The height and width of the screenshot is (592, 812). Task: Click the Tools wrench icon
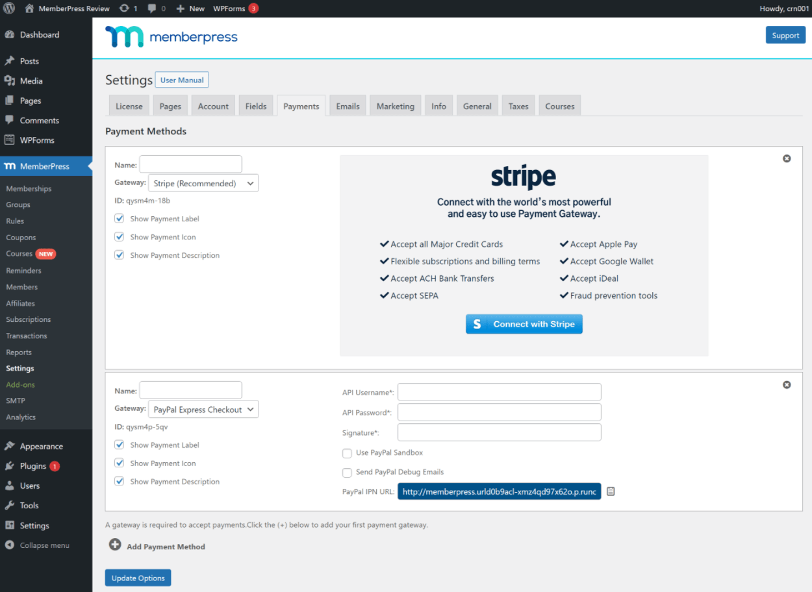point(10,505)
